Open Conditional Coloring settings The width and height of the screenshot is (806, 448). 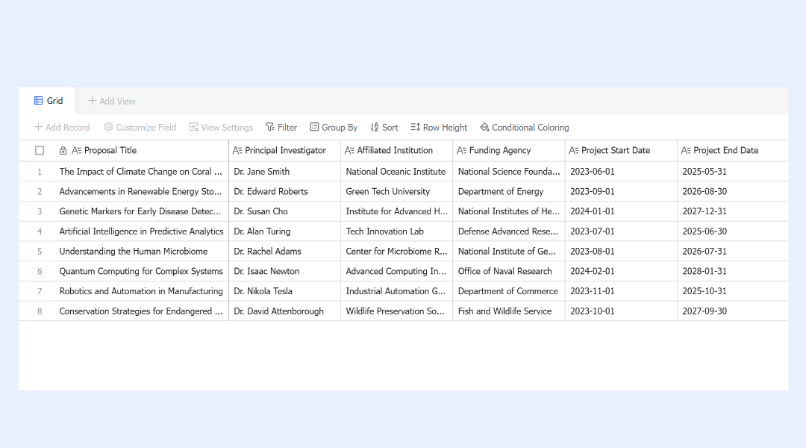(x=525, y=127)
